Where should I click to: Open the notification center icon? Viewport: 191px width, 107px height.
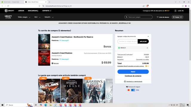click(x=188, y=105)
